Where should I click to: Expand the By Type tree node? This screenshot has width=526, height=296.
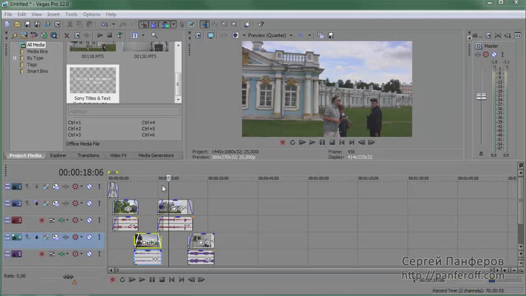tap(14, 58)
